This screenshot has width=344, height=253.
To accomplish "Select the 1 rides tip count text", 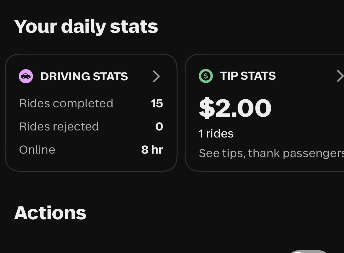I will [216, 134].
